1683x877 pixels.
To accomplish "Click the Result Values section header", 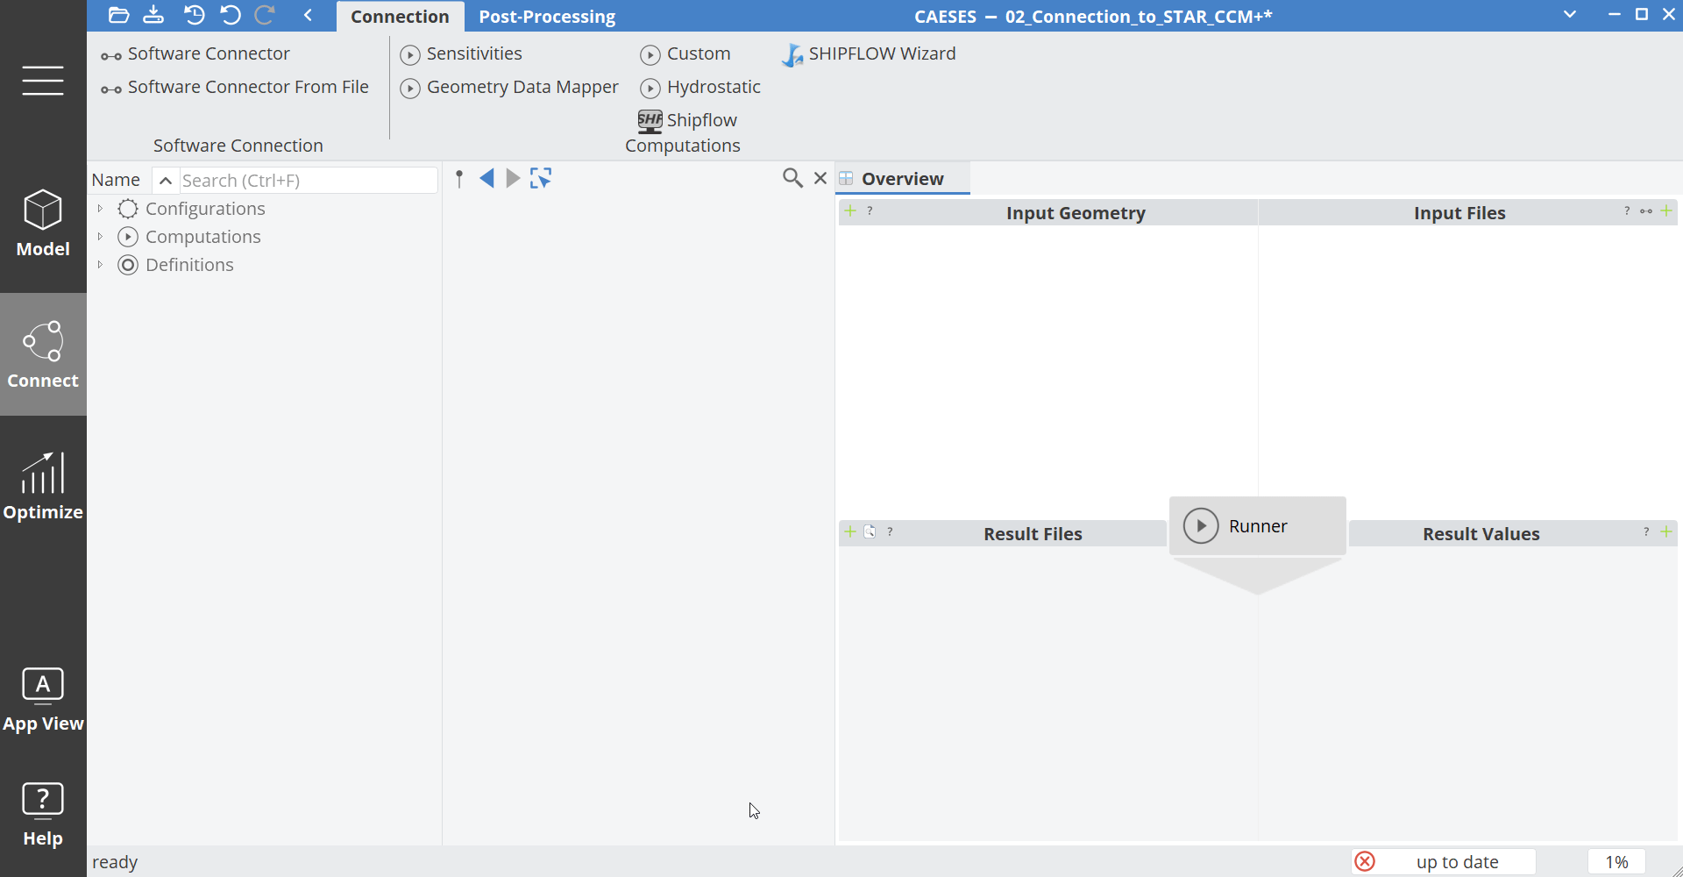I will pyautogui.click(x=1481, y=534).
